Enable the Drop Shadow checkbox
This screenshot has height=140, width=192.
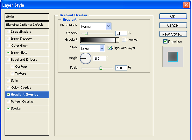tap(9, 32)
